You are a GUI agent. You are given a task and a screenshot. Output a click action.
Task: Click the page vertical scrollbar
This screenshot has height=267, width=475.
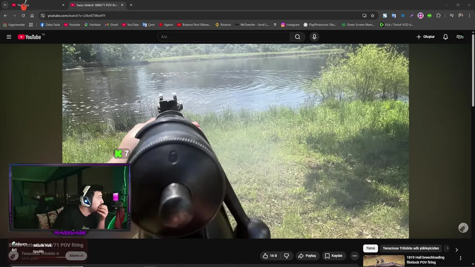pyautogui.click(x=473, y=70)
